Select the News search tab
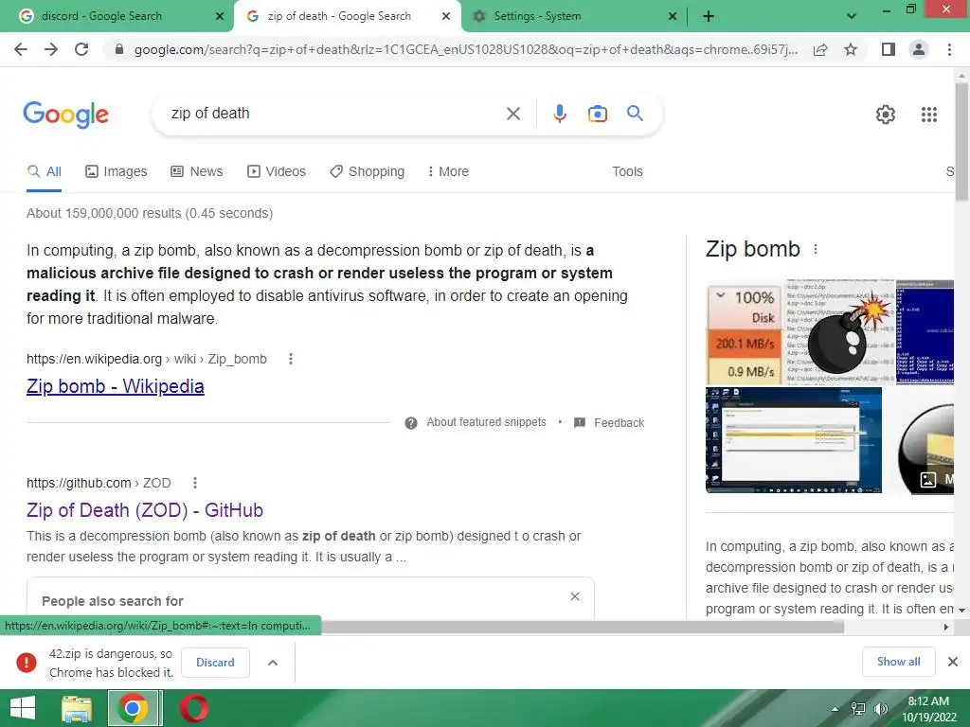This screenshot has height=727, width=970. 197,171
